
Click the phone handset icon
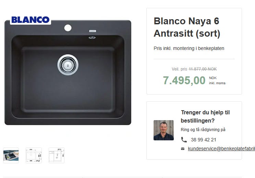pos(184,140)
